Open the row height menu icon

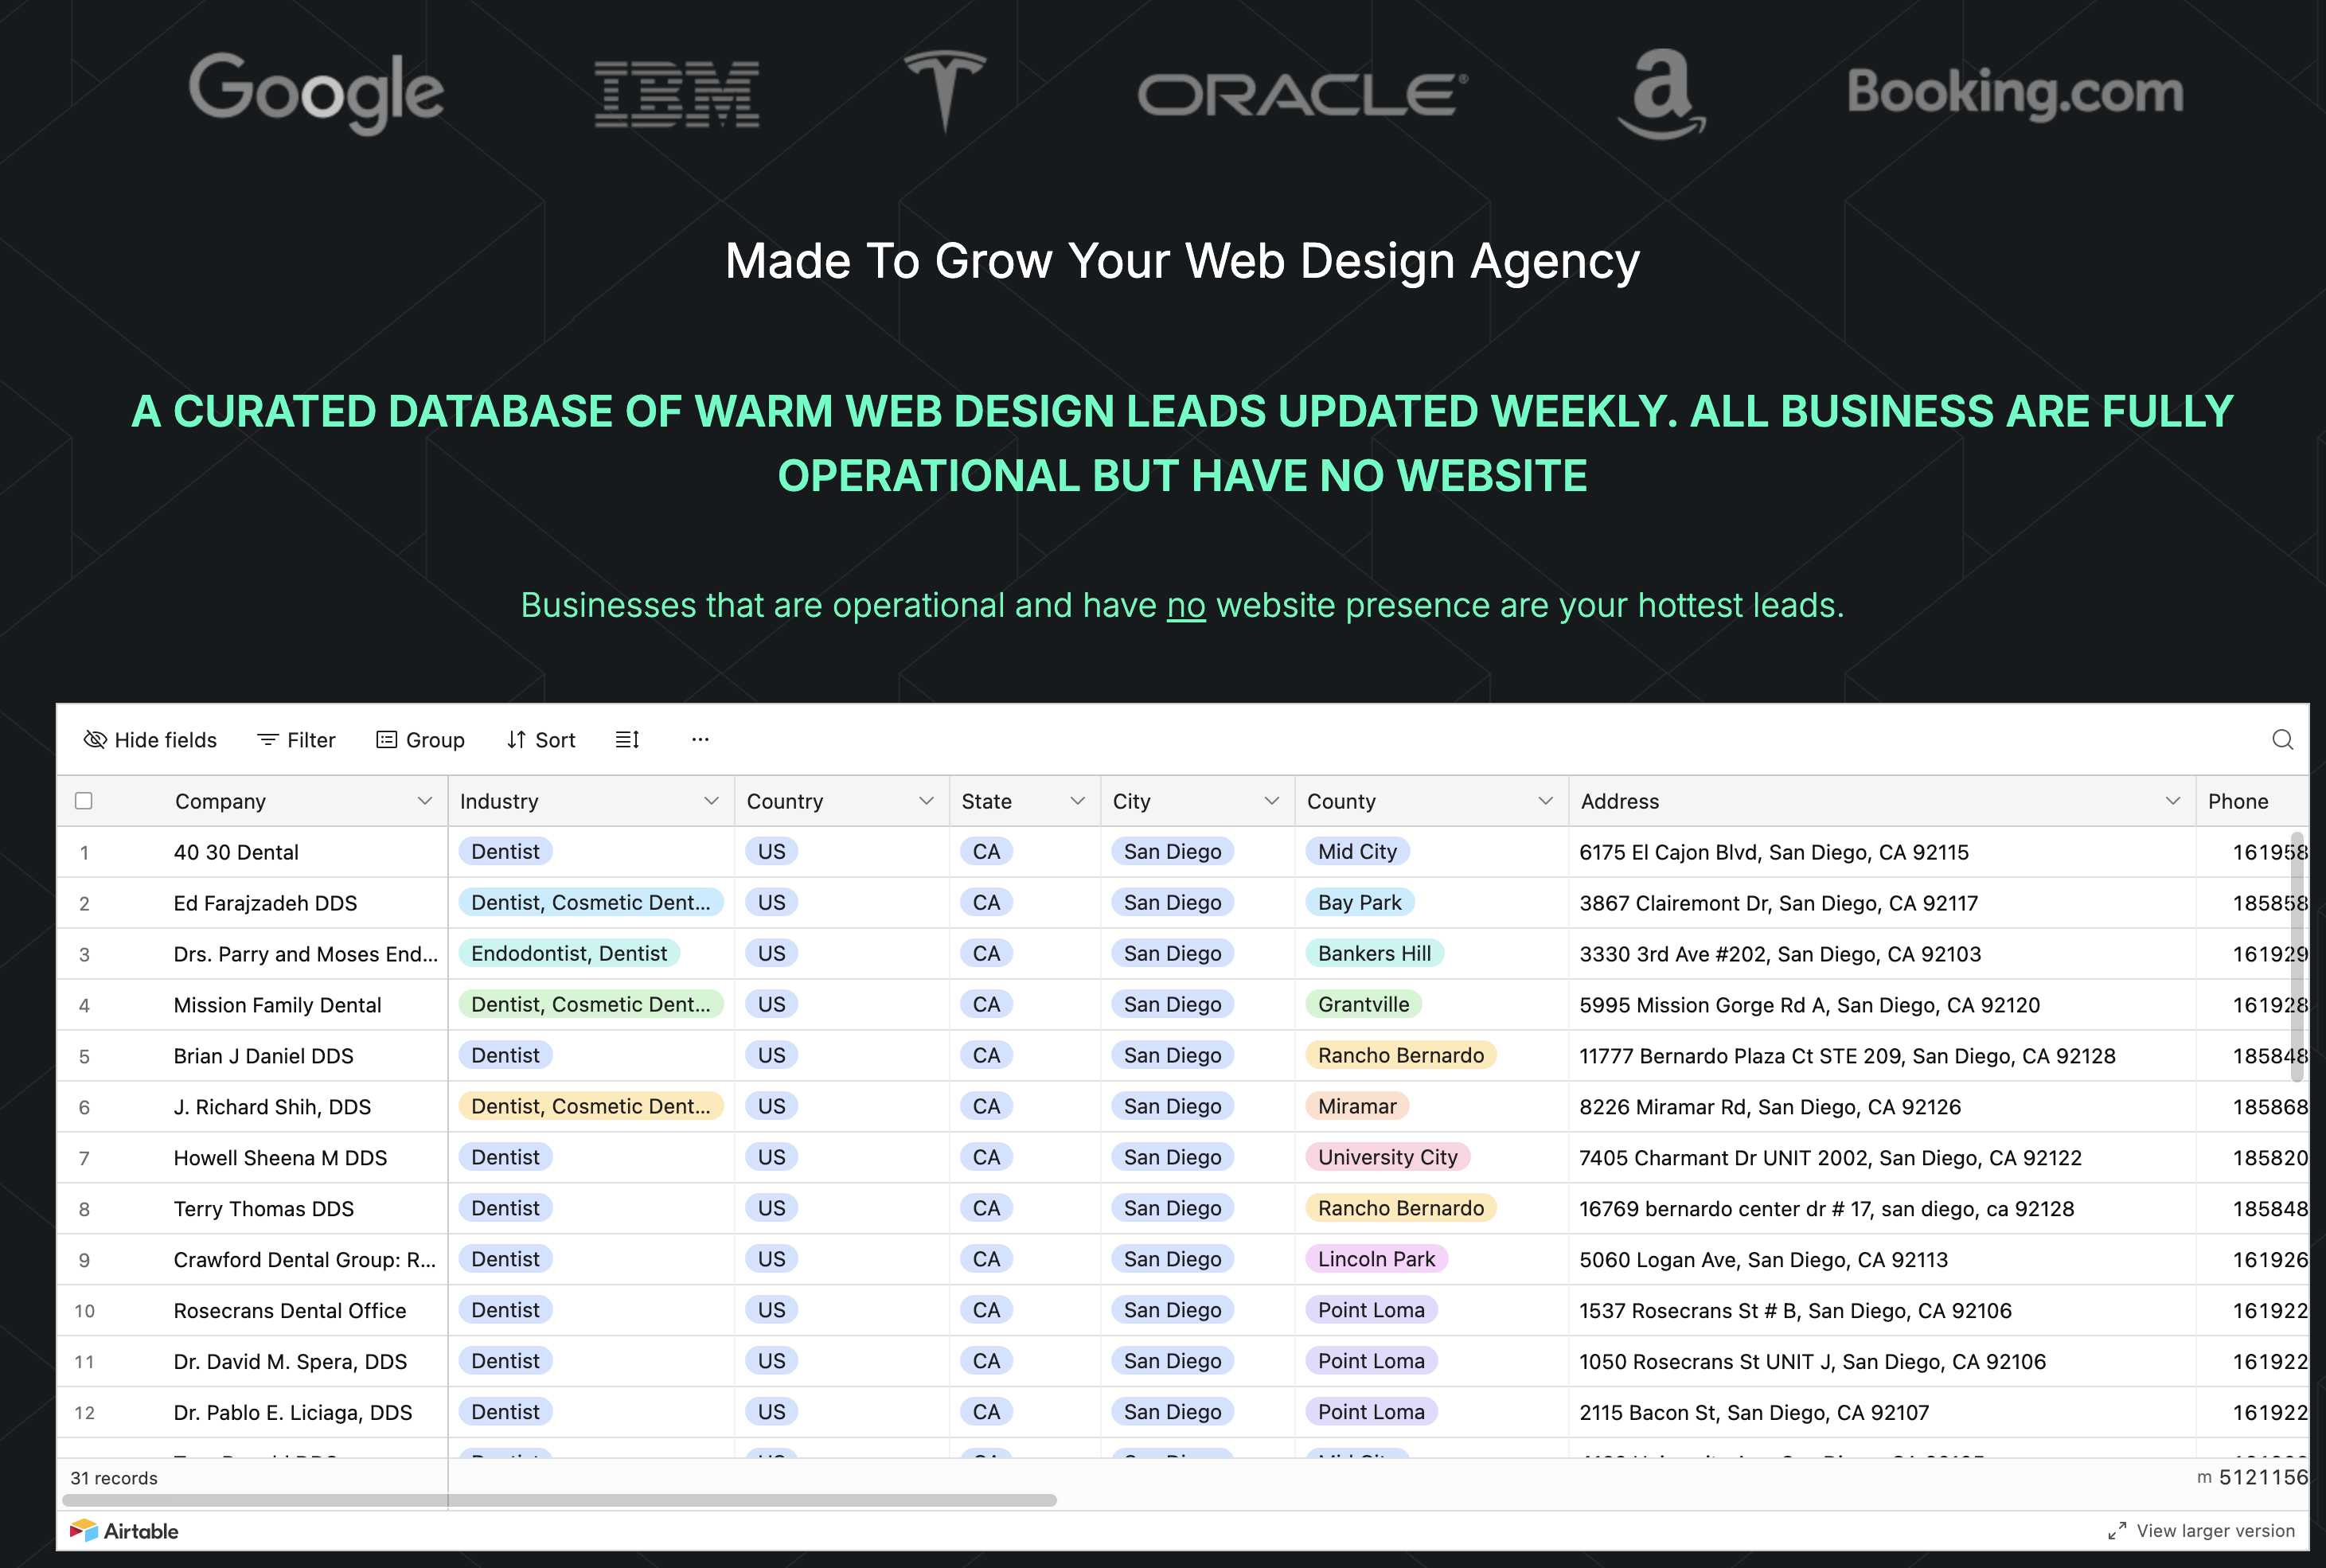pos(627,740)
